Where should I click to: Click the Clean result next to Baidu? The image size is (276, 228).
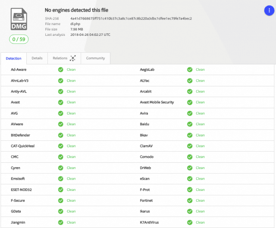click(200, 124)
